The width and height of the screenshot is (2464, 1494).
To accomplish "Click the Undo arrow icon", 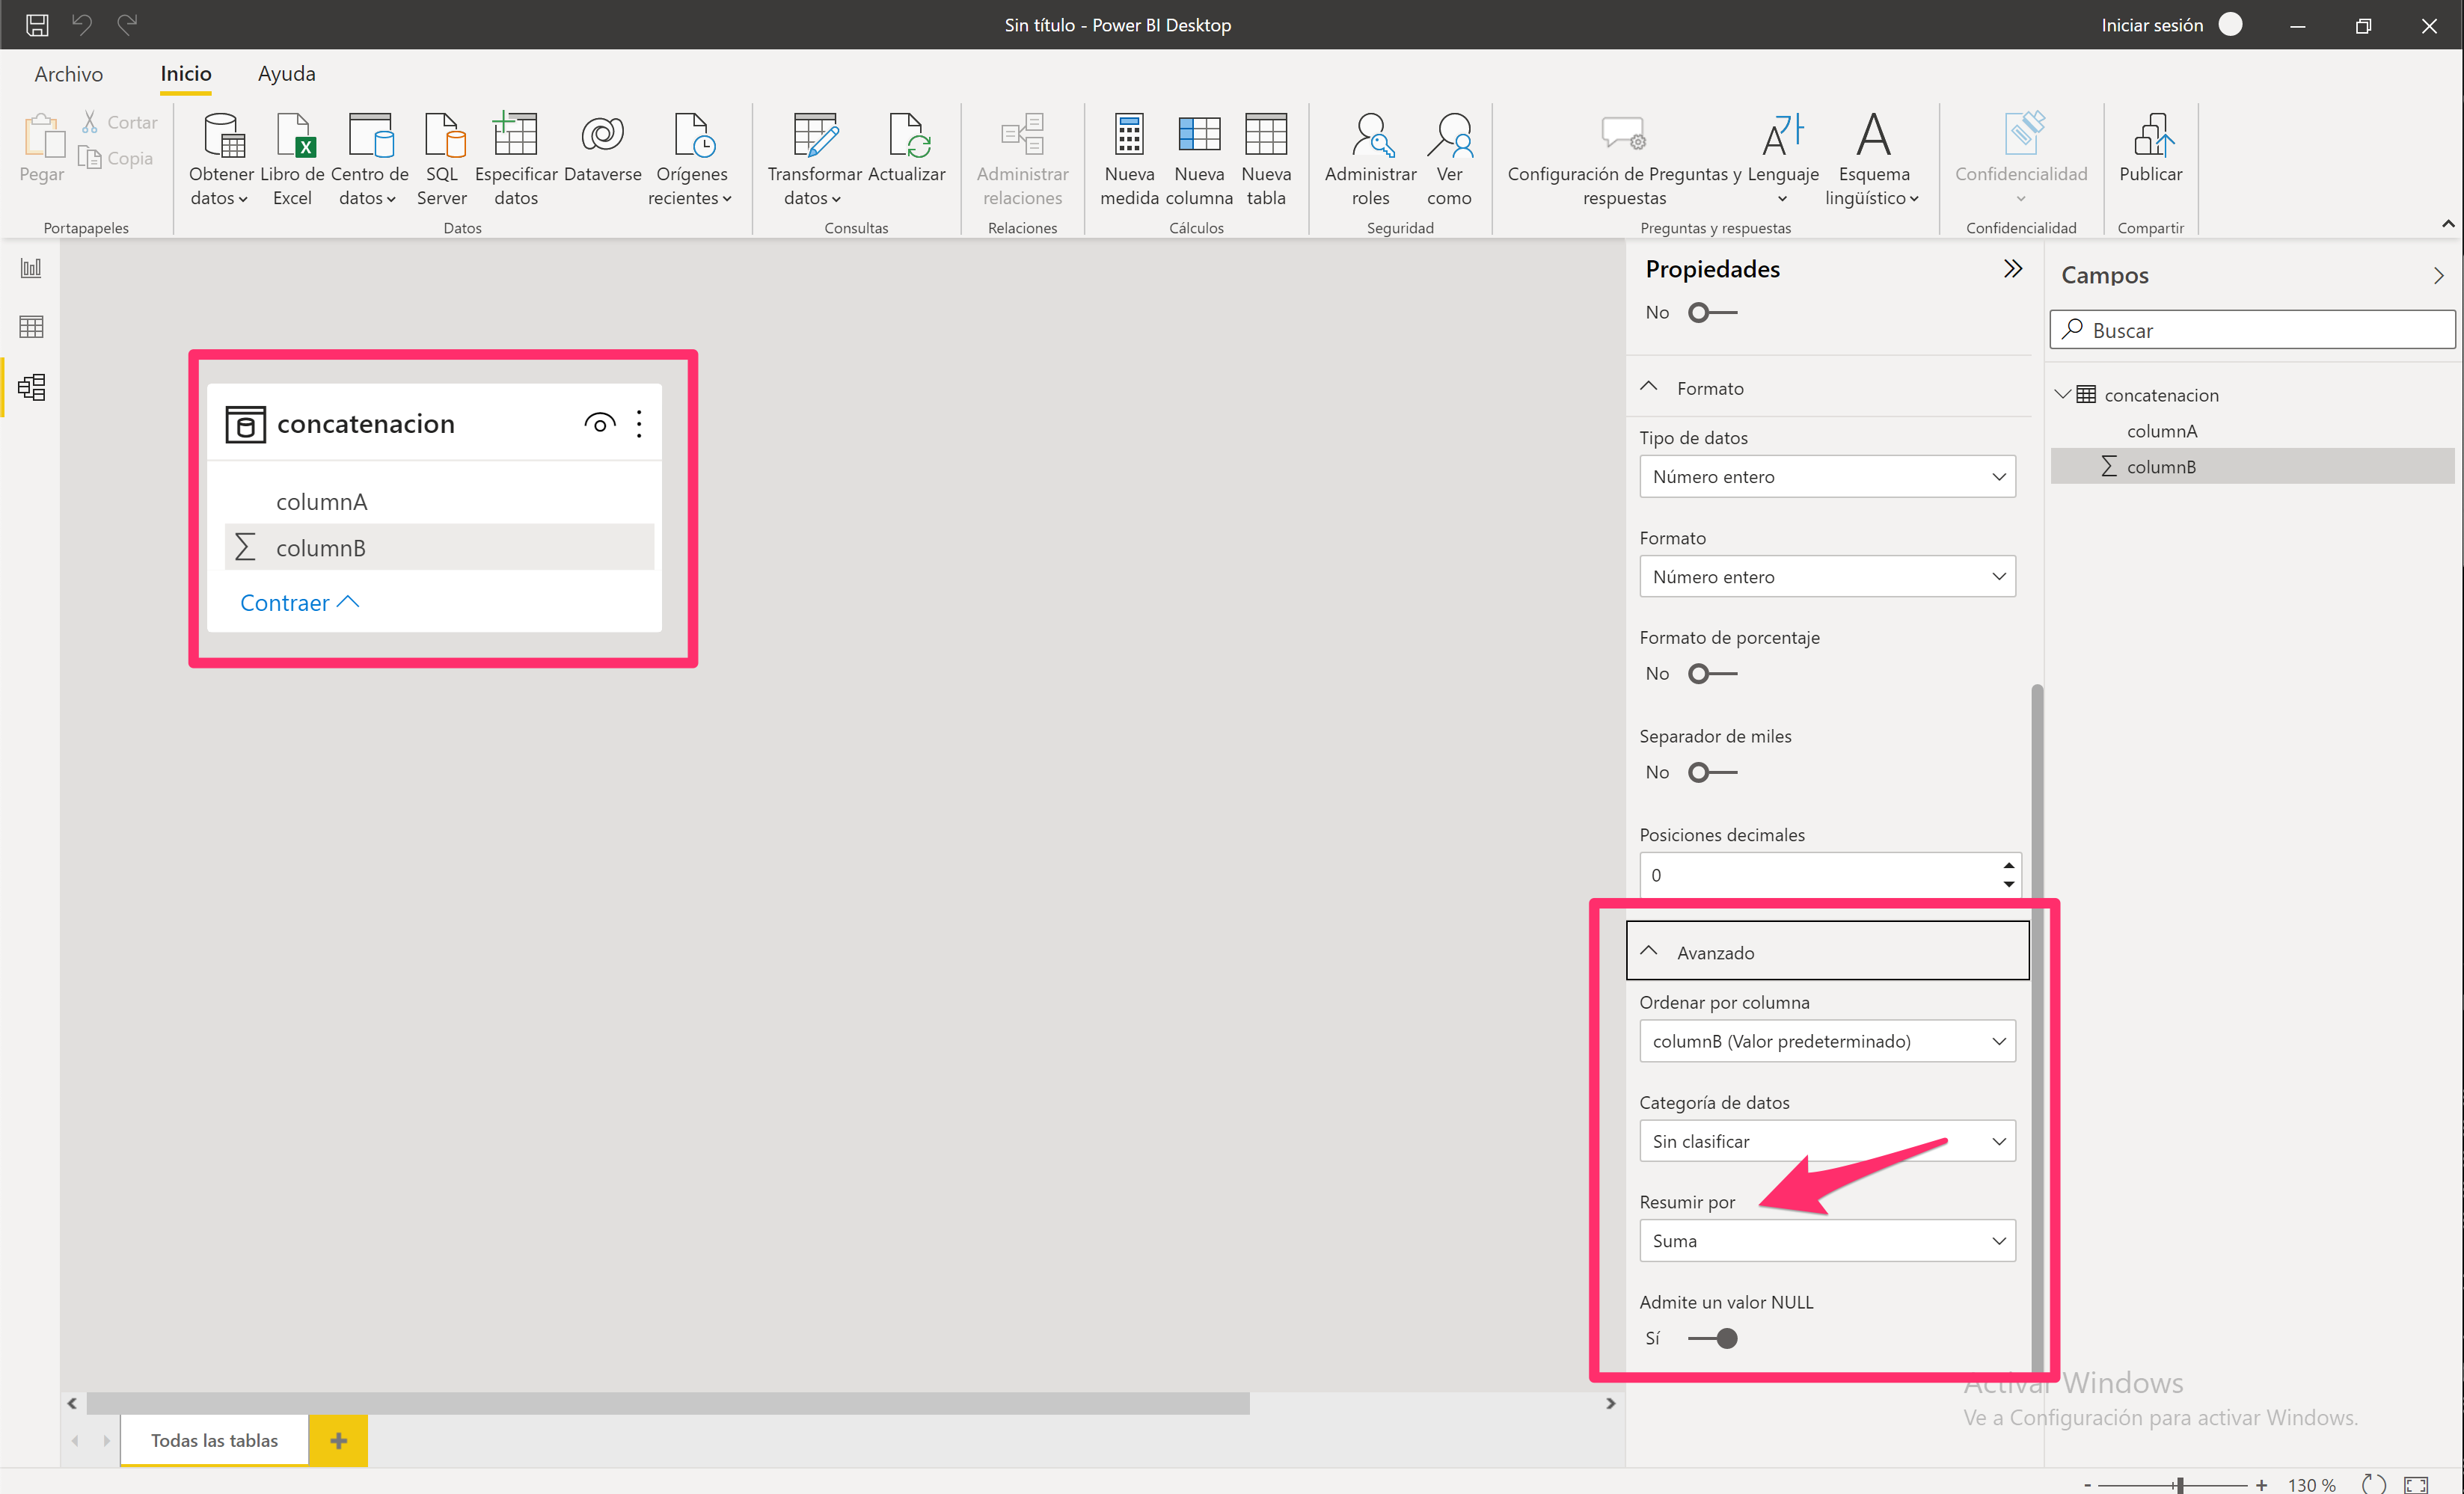I will [82, 24].
